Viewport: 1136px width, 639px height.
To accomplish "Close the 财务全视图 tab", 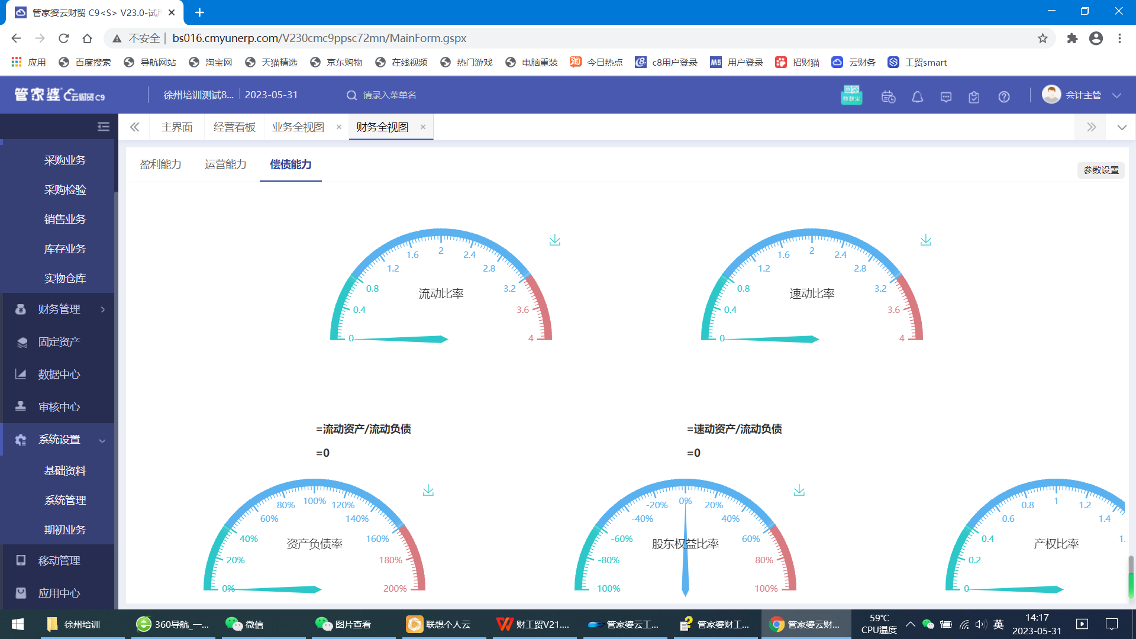I will pyautogui.click(x=423, y=127).
